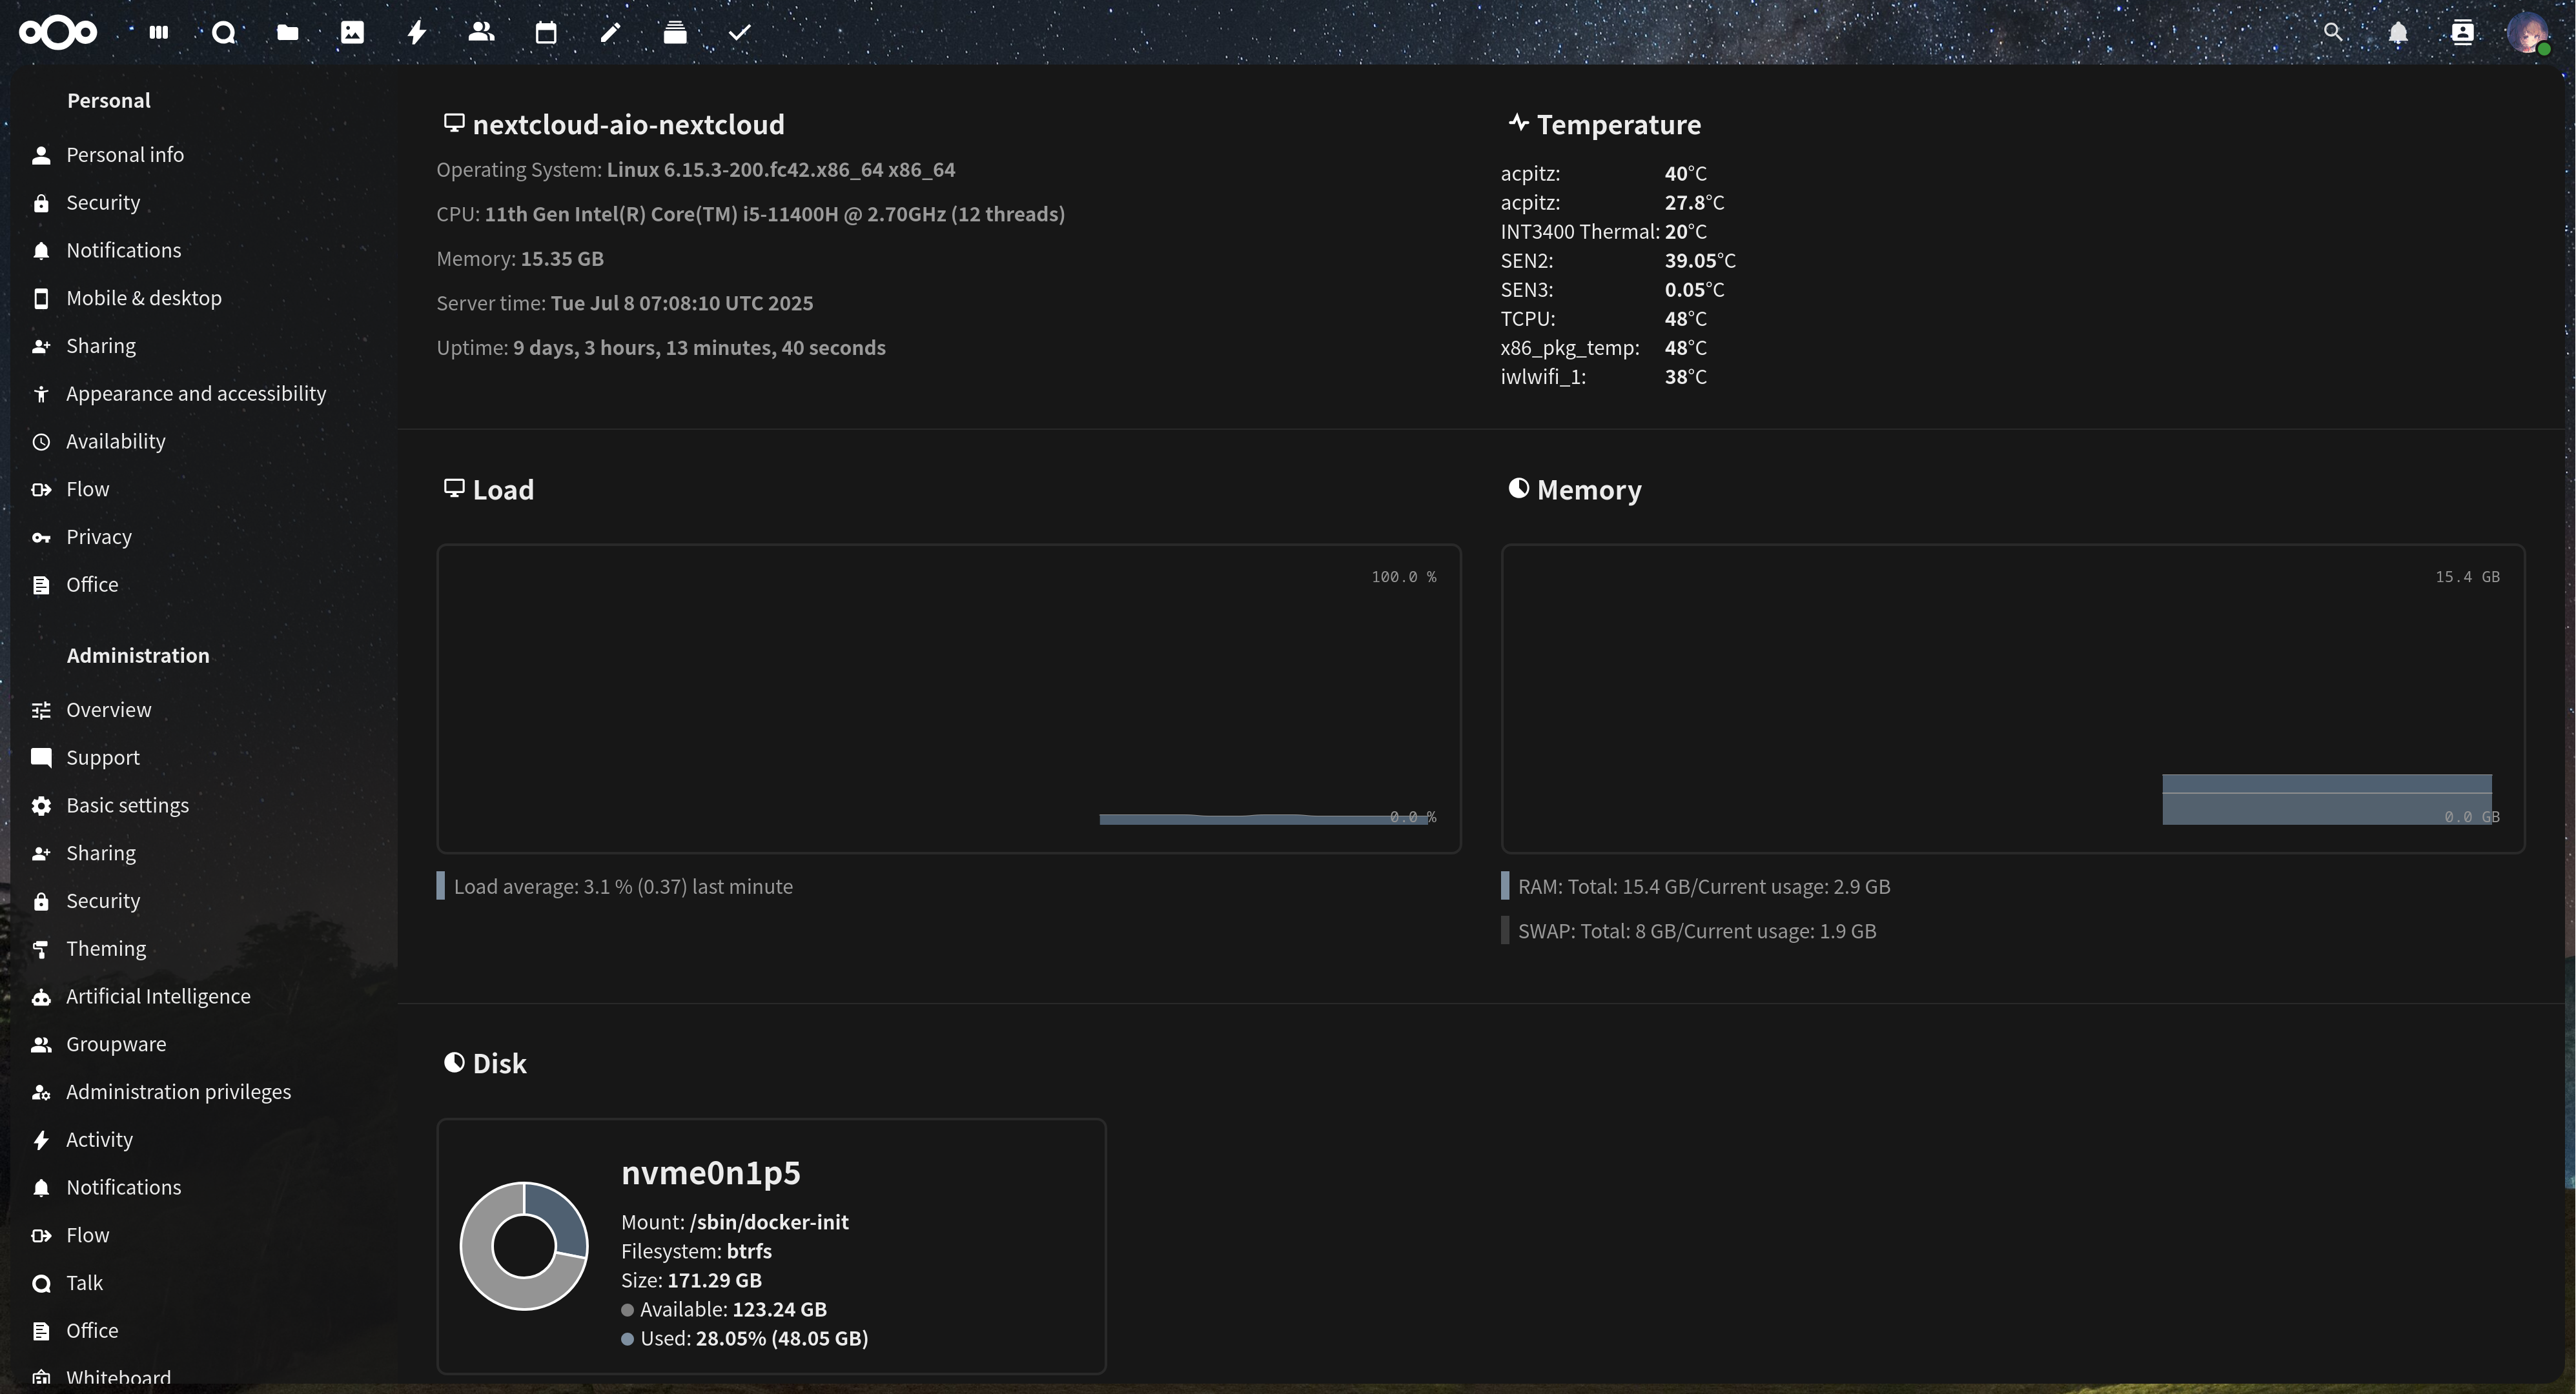Viewport: 2576px width, 1394px height.
Task: Click the SWAP Total 8 GB text
Action: [x=1697, y=931]
